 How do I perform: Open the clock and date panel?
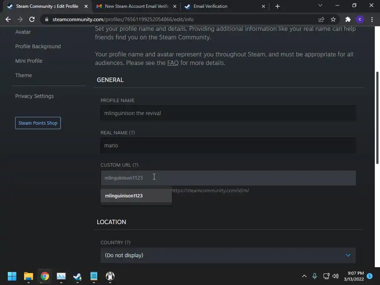point(354,276)
